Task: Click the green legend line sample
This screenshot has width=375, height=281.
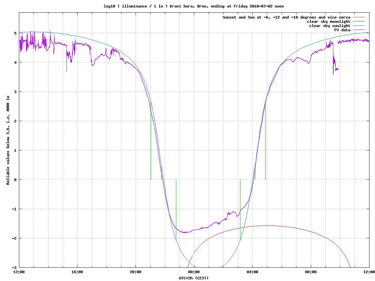Action: (359, 17)
